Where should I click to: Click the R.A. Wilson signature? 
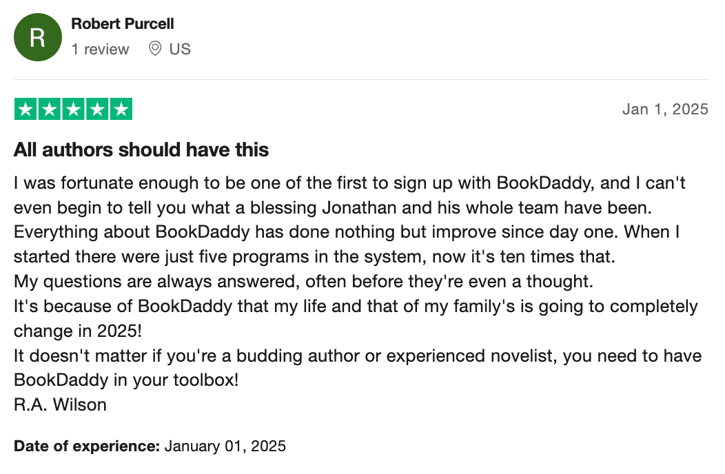[60, 404]
